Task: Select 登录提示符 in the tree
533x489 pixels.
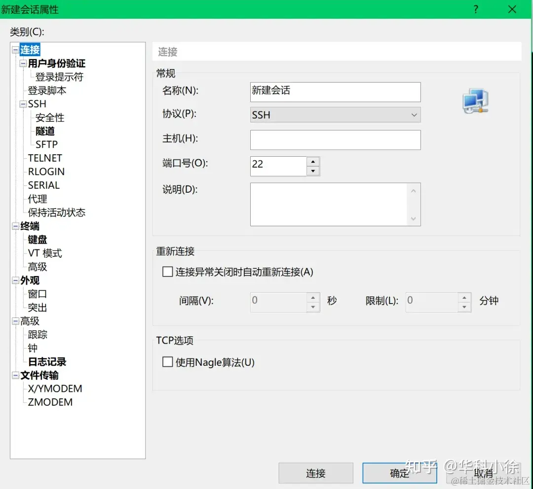Action: tap(59, 77)
